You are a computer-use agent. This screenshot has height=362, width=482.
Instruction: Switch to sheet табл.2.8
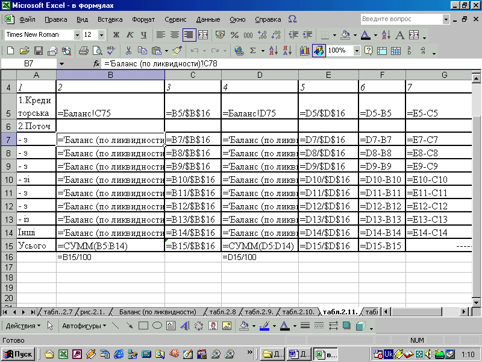pos(222,312)
